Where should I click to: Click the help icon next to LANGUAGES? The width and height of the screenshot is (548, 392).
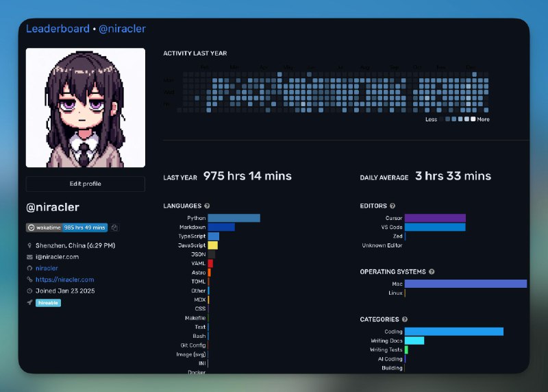tap(207, 206)
